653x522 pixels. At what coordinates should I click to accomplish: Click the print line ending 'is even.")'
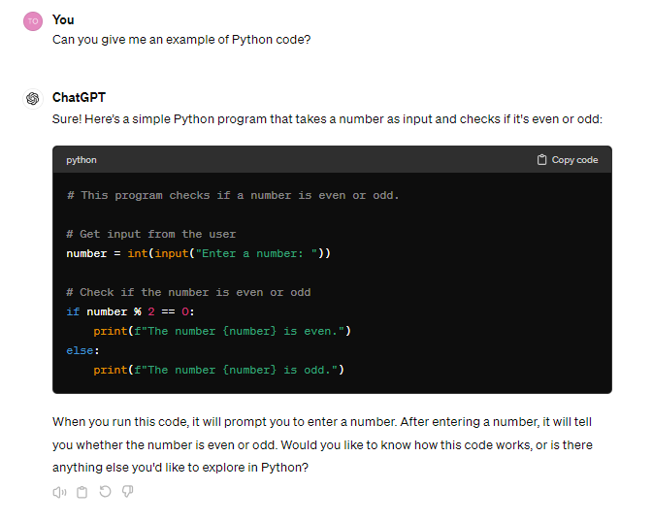222,331
